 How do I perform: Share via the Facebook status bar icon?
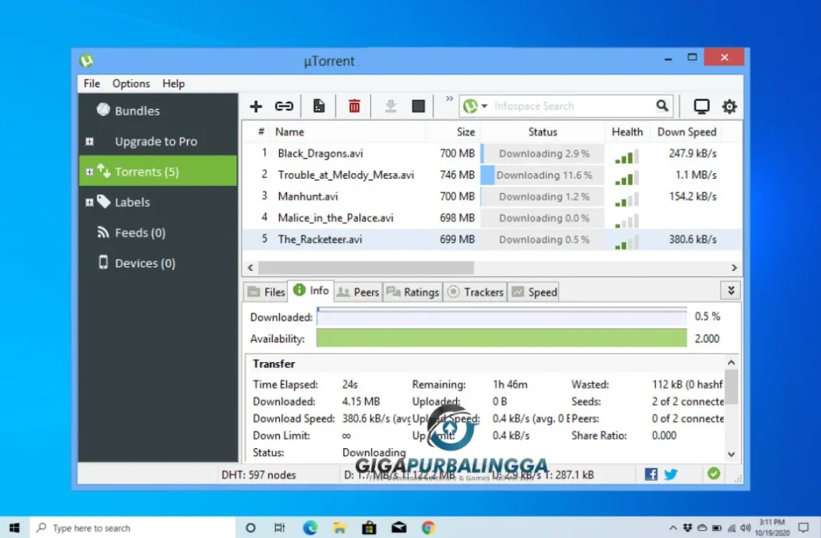coord(650,474)
